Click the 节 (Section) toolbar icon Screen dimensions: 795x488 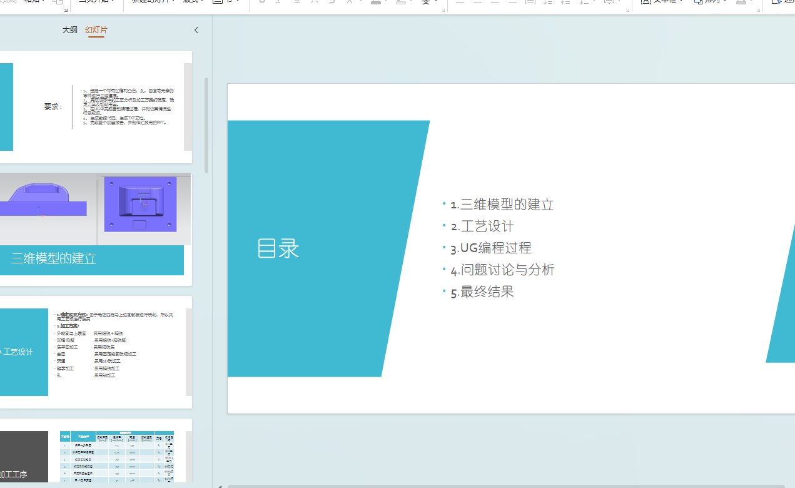coord(219,3)
